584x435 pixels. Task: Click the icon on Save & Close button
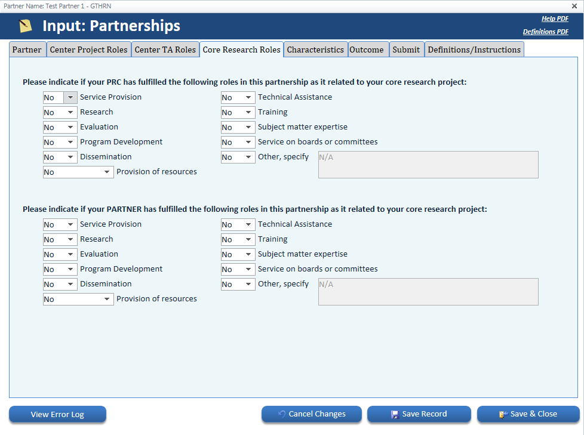click(x=503, y=414)
